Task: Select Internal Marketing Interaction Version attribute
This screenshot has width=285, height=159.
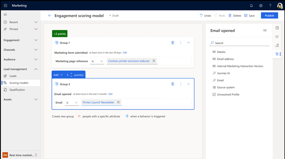Action: click(238, 66)
